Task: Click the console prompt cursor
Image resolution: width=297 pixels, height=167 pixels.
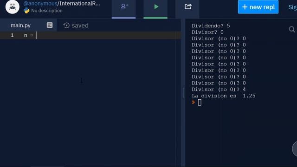Action: pos(200,103)
